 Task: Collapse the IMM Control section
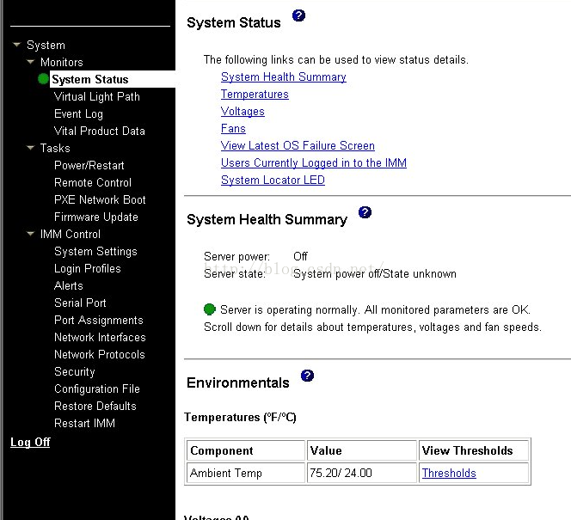30,234
